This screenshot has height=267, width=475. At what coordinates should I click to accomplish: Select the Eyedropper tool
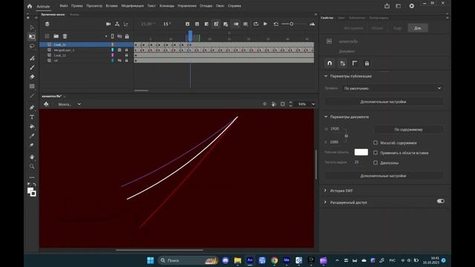[32, 136]
